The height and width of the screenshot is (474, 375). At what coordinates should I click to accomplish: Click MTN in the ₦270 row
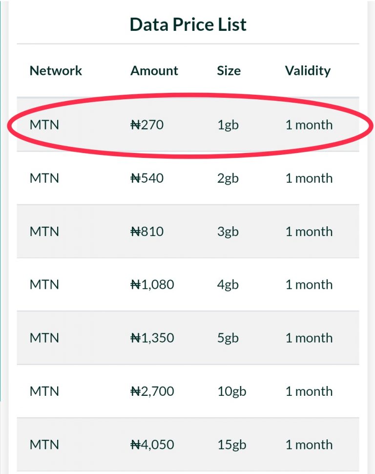click(x=44, y=125)
